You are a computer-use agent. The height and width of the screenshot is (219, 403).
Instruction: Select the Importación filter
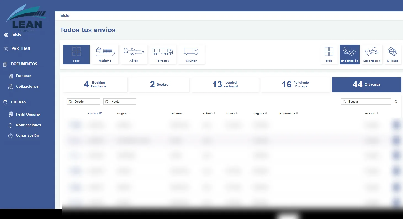pos(350,54)
